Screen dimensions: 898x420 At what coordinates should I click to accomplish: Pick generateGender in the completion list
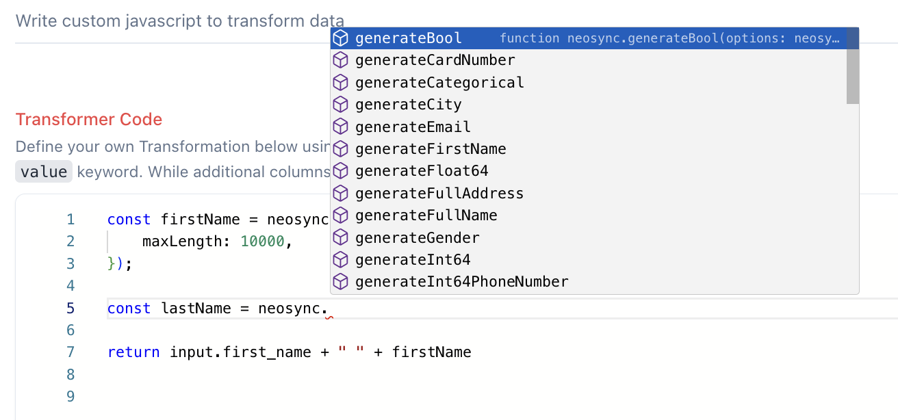(x=588, y=238)
